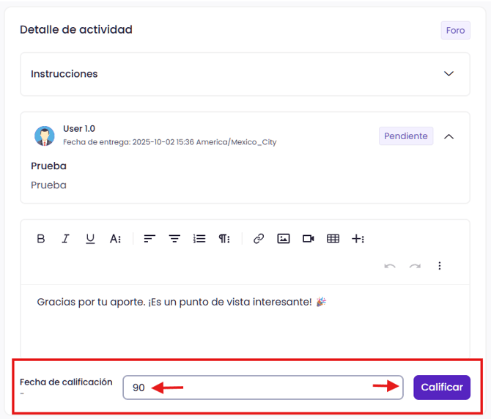Screen dimensions: 491x419
Task: Insert a link in the editor
Action: 259,239
